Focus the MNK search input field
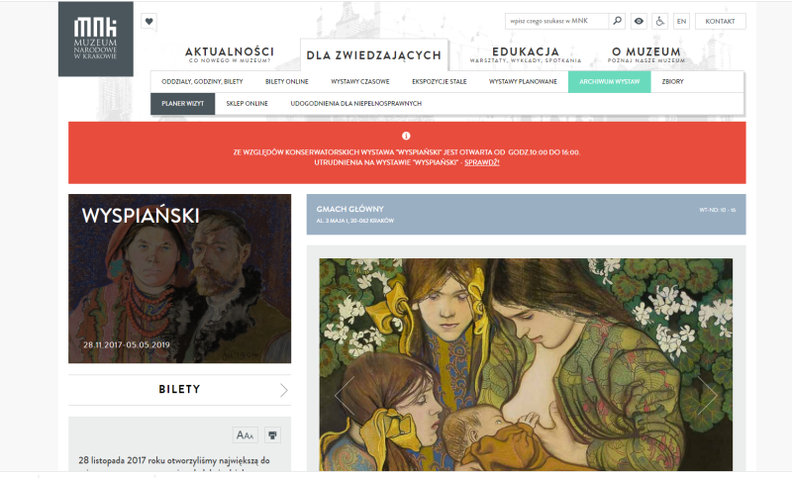 point(556,21)
